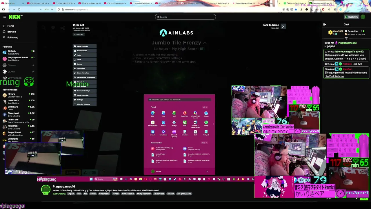Viewport: 371px width, 209px height.
Task: Open Game Overview in overlay menu
Action: pyautogui.click(x=84, y=46)
